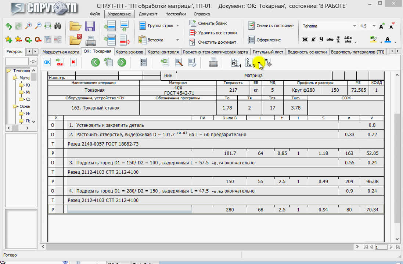Viewport: 403px width, 264px height.
Task: Click the blue OK document icon
Action: pos(47,62)
